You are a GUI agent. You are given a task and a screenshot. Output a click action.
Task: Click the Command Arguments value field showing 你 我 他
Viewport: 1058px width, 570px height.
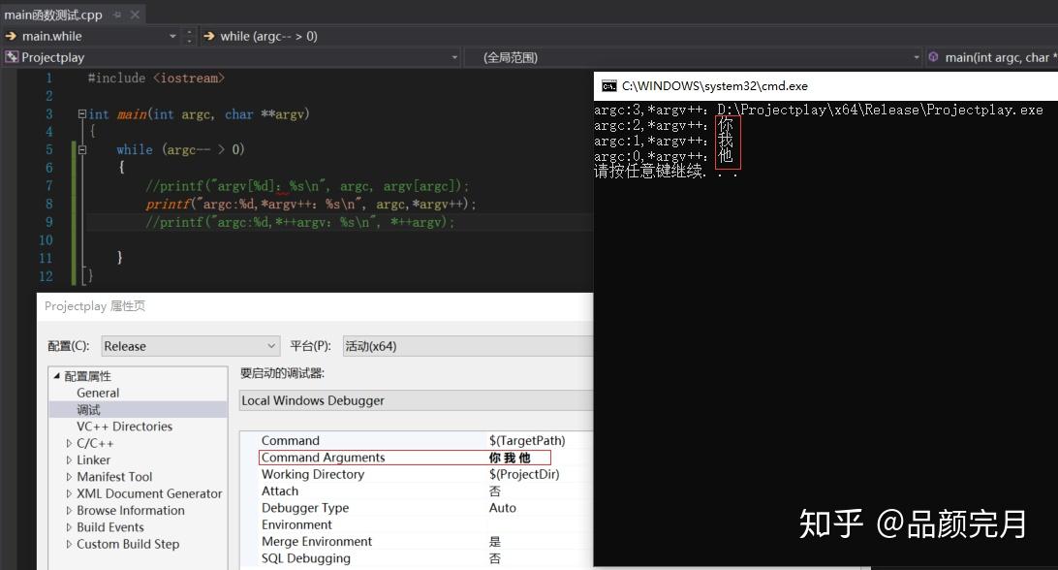tap(517, 457)
